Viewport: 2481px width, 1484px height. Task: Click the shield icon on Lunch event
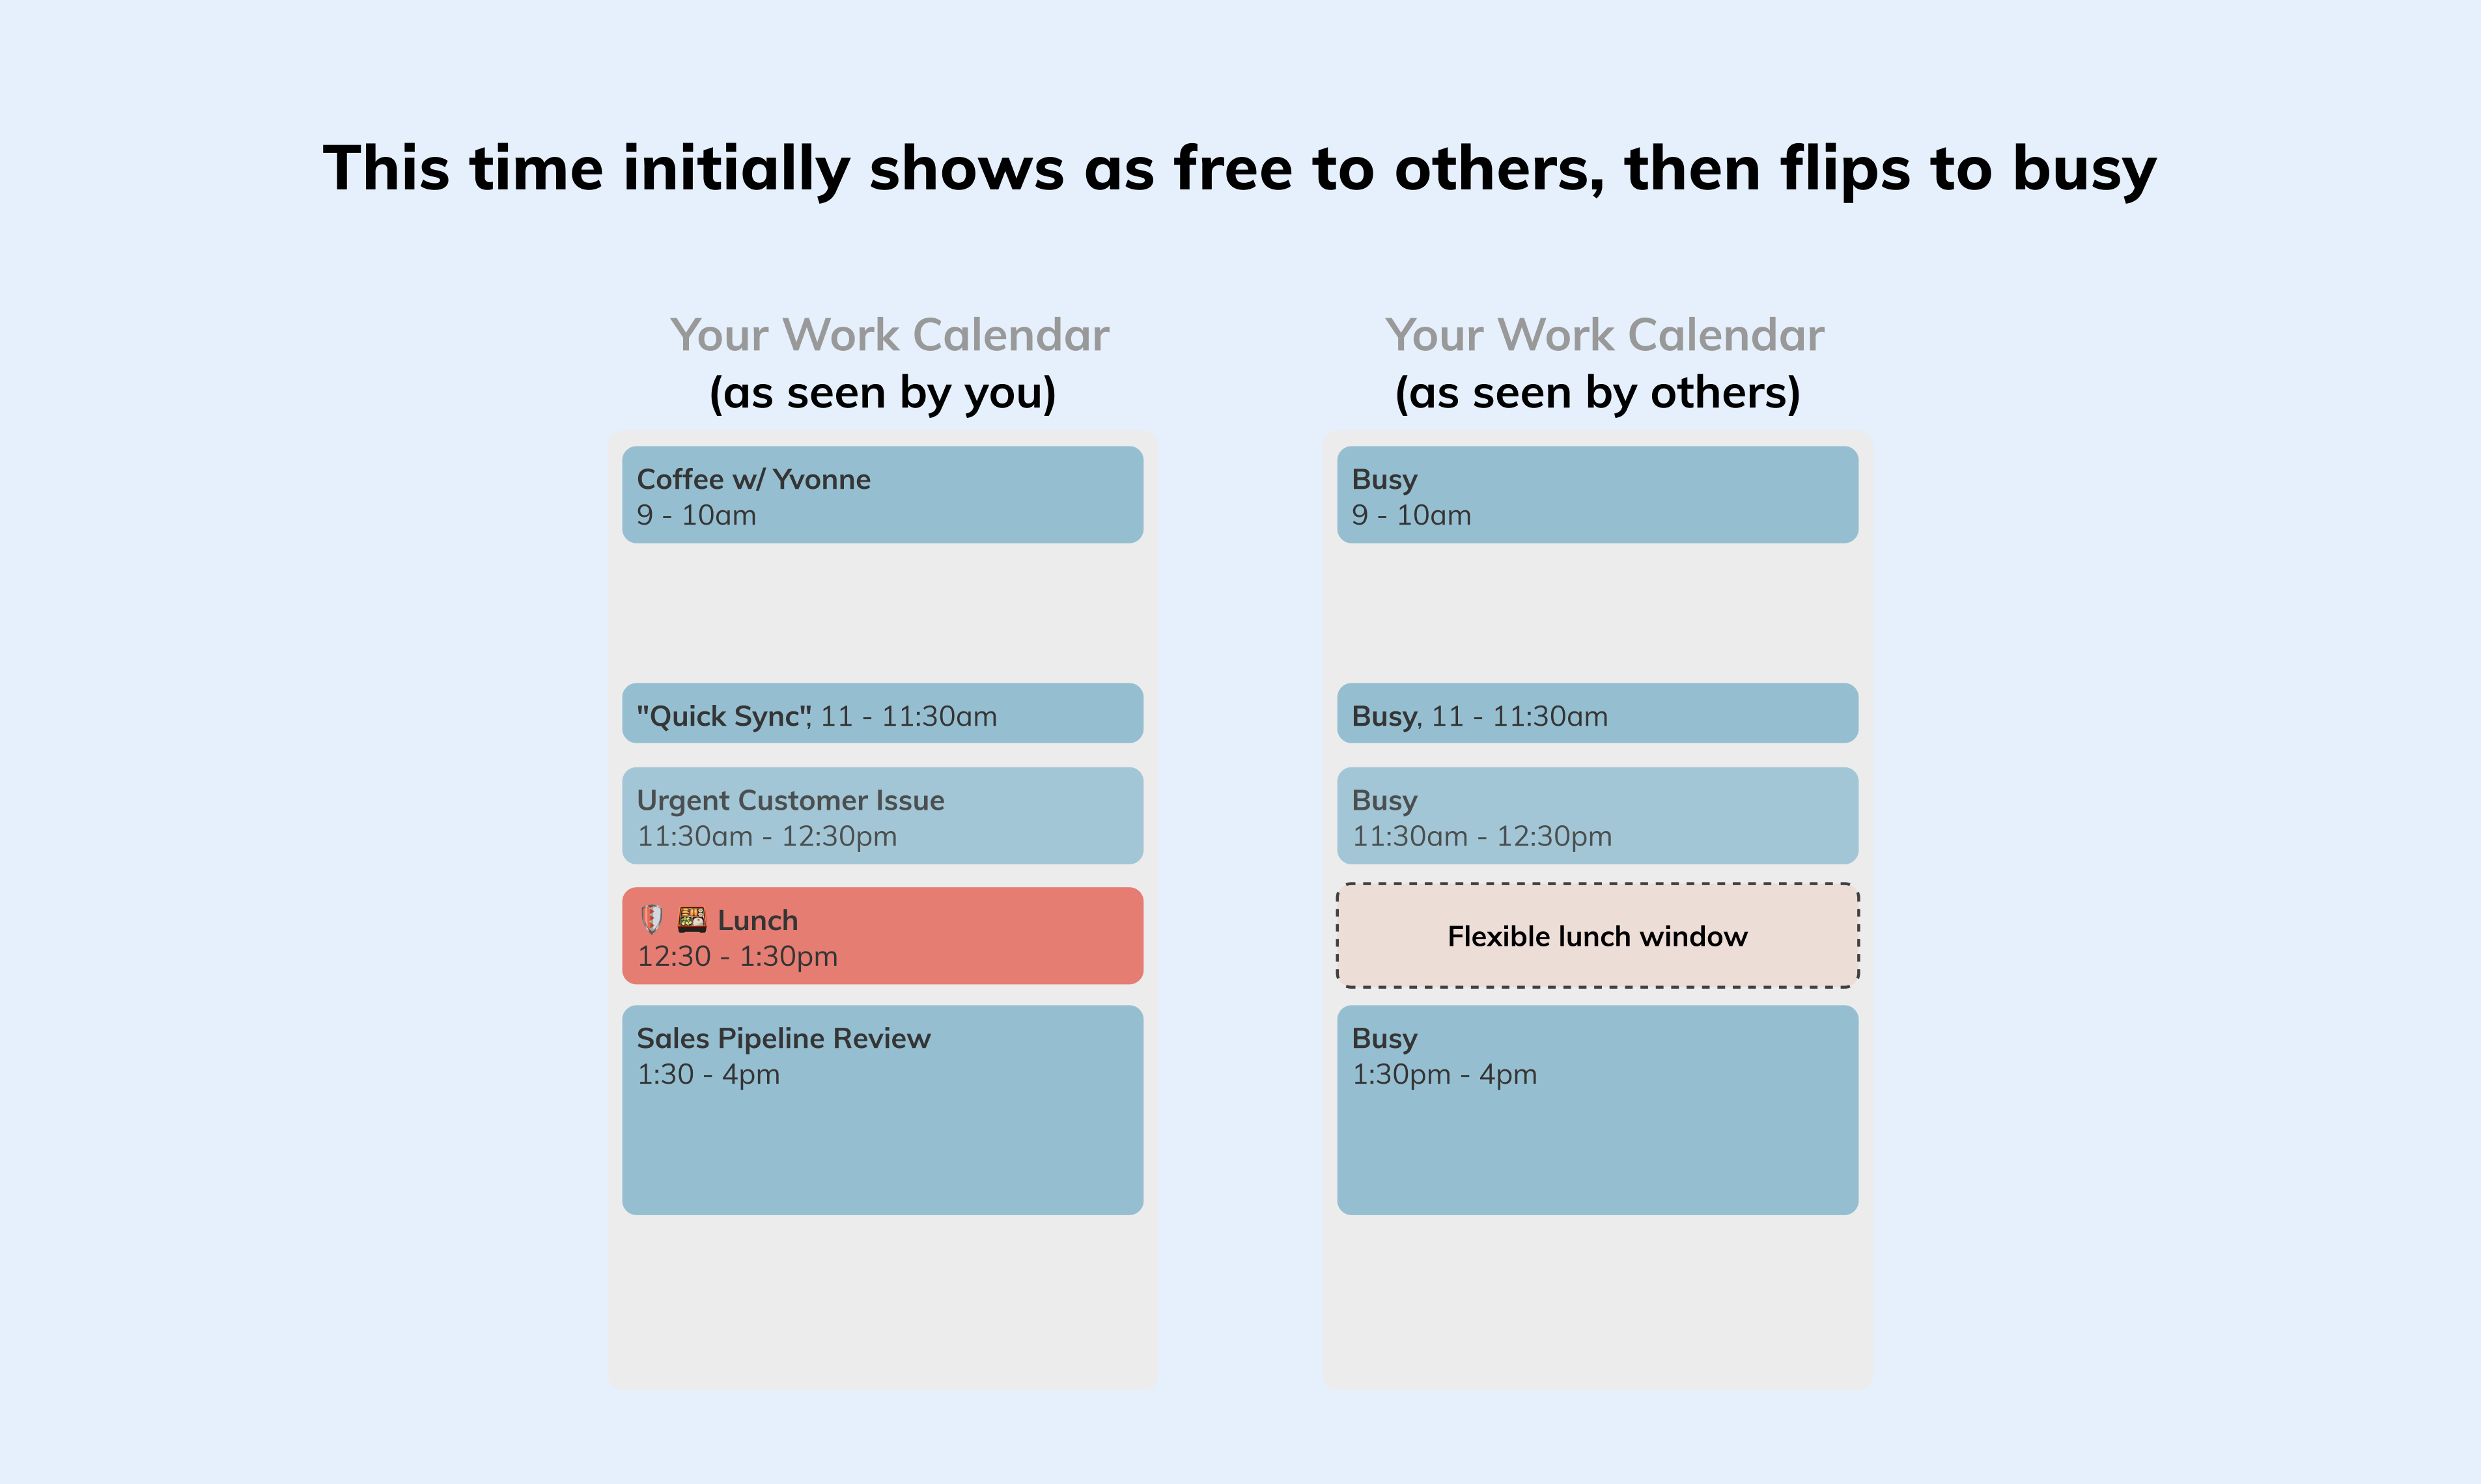pos(651,919)
